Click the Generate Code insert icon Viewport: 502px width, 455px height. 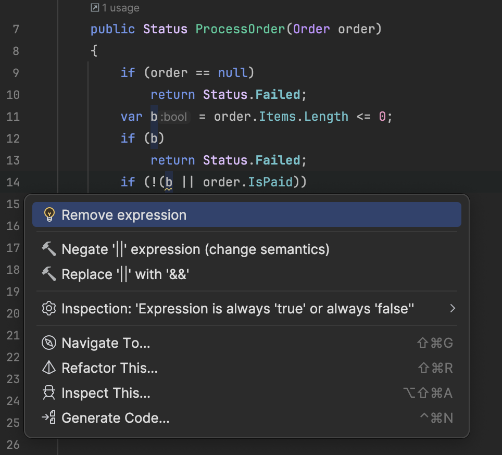pos(49,418)
